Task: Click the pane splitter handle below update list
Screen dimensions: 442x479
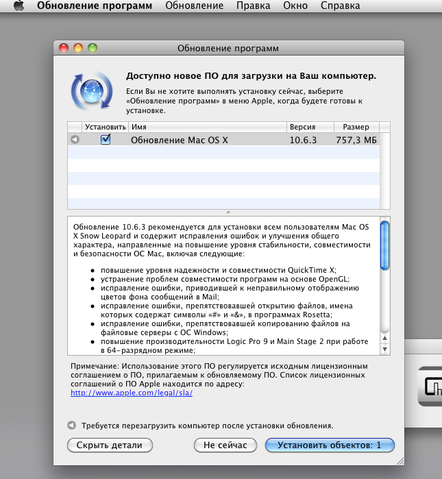Action: click(228, 212)
